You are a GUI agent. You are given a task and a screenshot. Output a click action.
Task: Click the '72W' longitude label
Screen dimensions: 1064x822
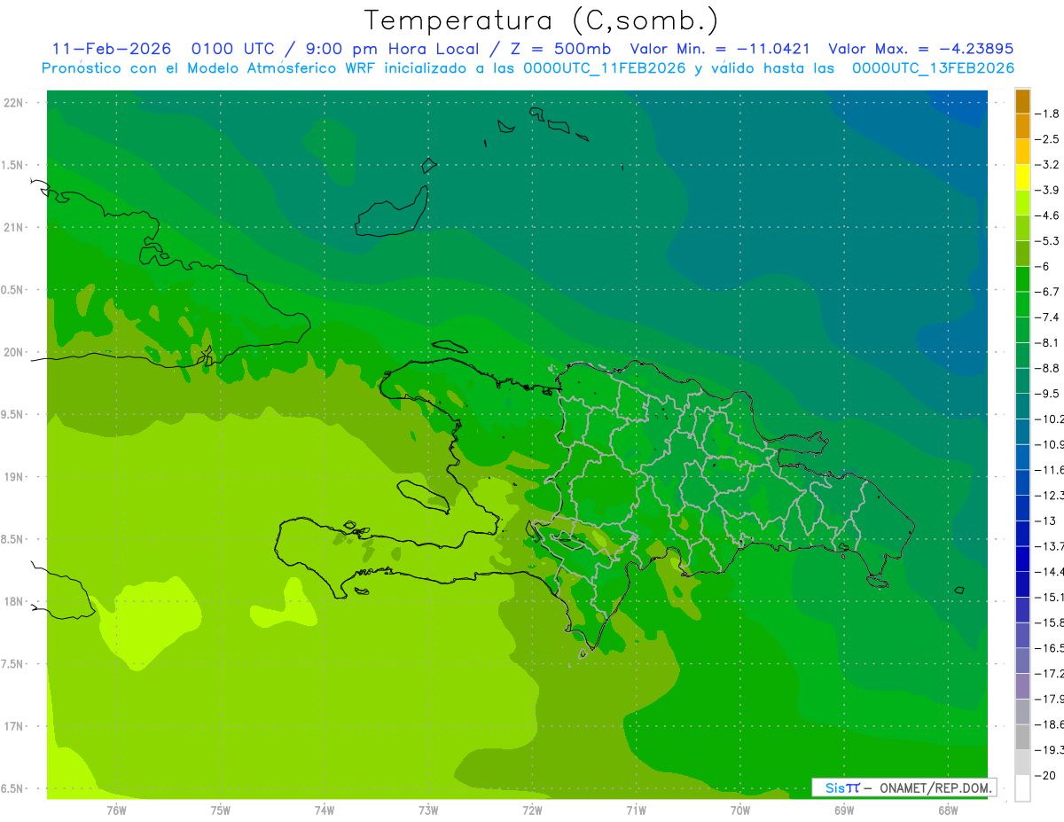[532, 810]
